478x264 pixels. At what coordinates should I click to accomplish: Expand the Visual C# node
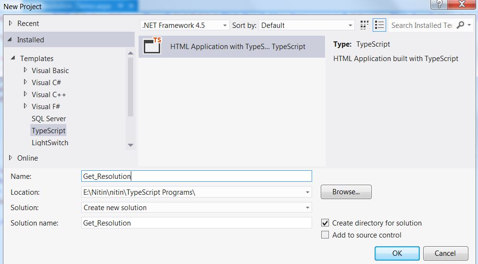click(x=25, y=82)
